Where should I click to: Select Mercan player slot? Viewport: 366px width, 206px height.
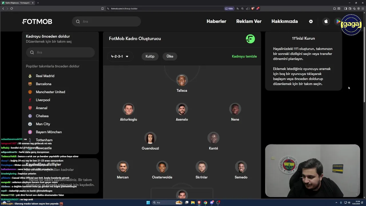click(123, 170)
